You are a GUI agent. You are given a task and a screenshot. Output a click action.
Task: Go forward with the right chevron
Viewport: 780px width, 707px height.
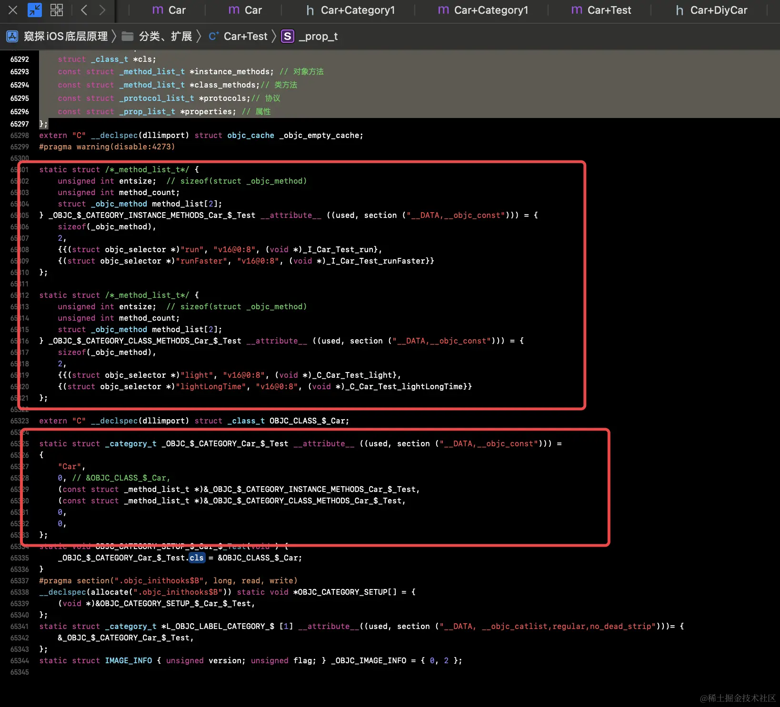coord(102,10)
